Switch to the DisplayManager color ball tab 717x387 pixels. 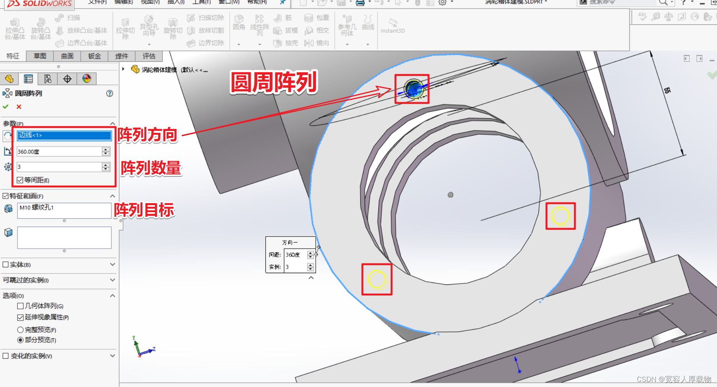pos(87,79)
